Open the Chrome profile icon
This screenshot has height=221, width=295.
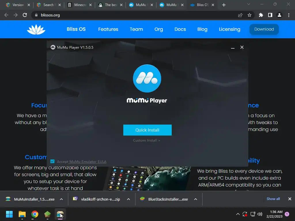(x=279, y=15)
